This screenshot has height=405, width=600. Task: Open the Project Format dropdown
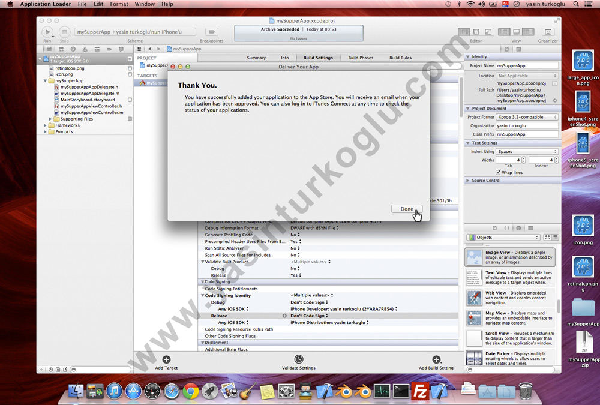click(527, 117)
